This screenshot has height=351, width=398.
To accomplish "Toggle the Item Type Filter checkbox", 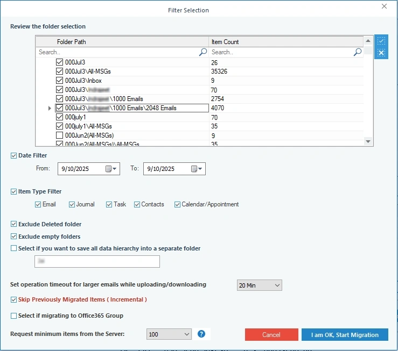I will click(x=13, y=191).
